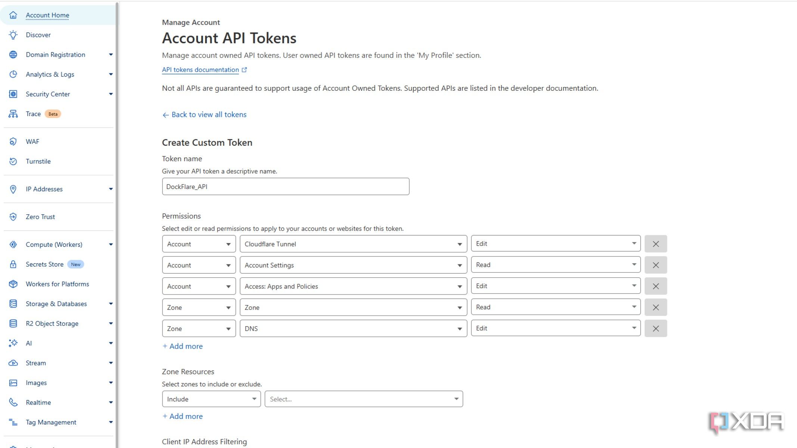The width and height of the screenshot is (797, 448).
Task: Click Add more under Zone Resources
Action: (x=183, y=416)
